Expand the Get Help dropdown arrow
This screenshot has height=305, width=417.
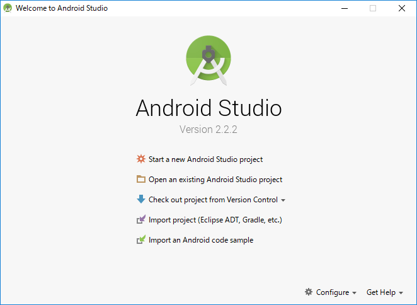[401, 293]
